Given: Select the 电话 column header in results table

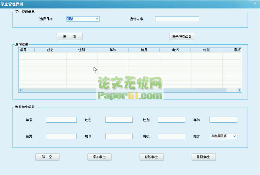Looking at the screenshot, I should click(175, 50).
